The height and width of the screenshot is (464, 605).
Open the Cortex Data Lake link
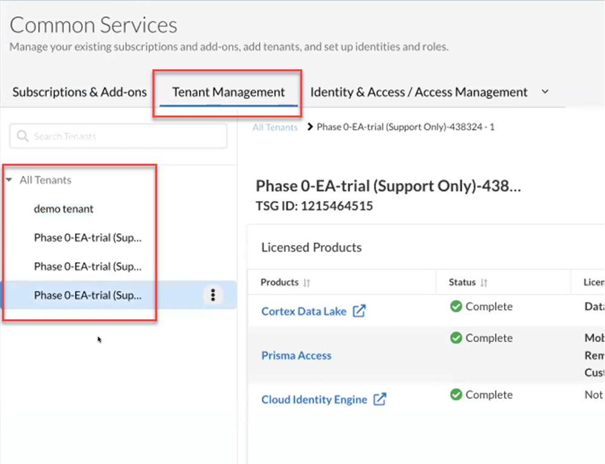click(x=304, y=311)
